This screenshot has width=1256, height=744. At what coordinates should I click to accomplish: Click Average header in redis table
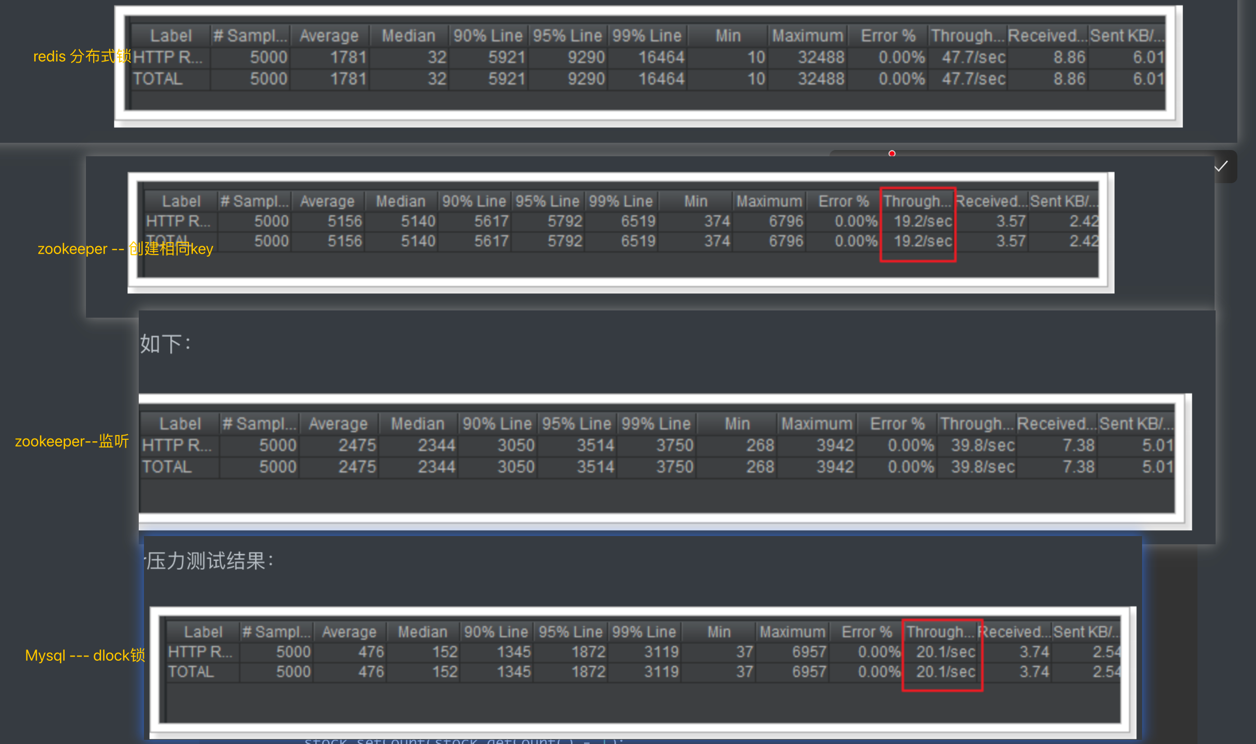(x=329, y=36)
